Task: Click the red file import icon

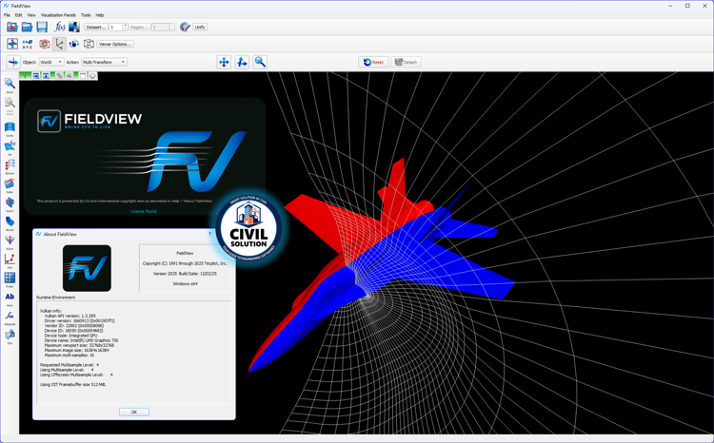Action: coord(12,28)
